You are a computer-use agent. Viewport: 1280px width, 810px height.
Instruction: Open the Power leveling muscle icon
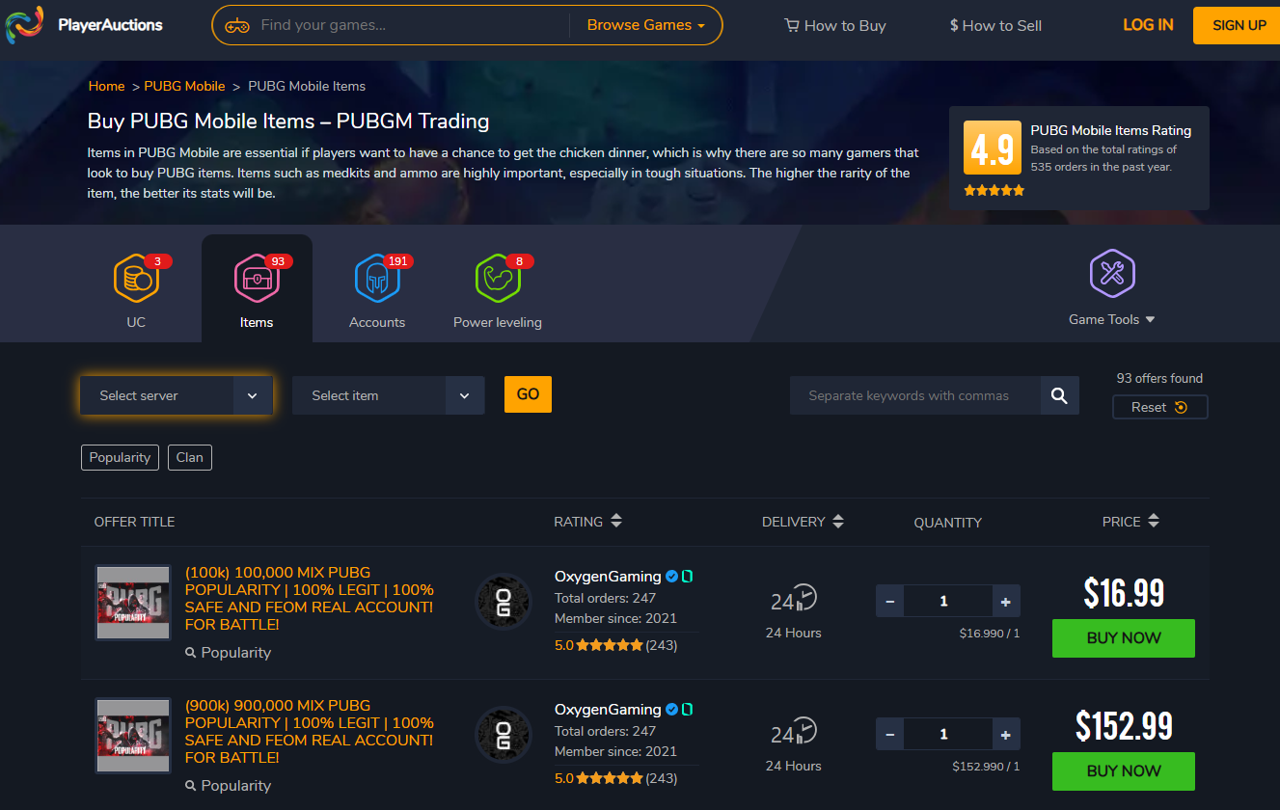point(498,278)
